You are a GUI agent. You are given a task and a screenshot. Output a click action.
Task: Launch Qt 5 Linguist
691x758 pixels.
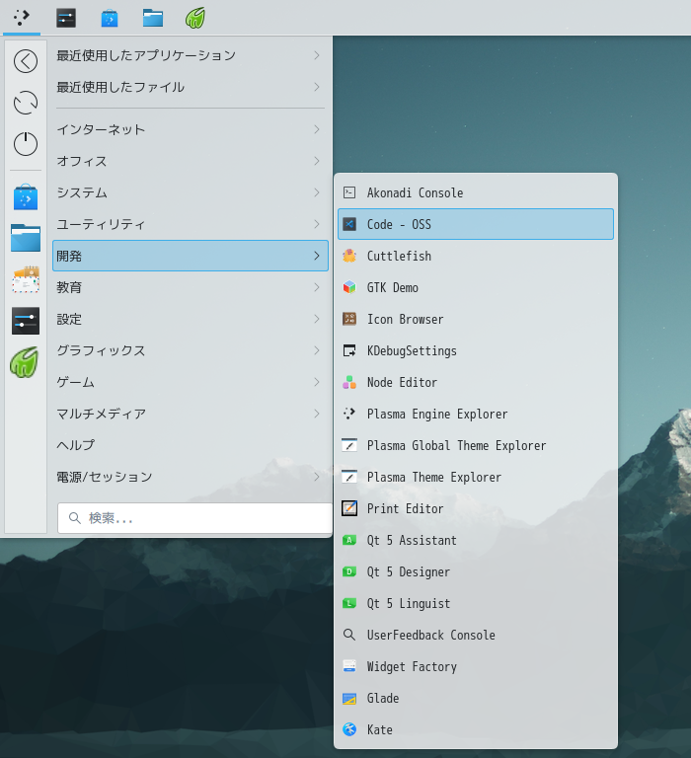(476, 603)
